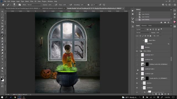Click the background color swatch
Screen dimensions: 177x99
(x=3, y=81)
